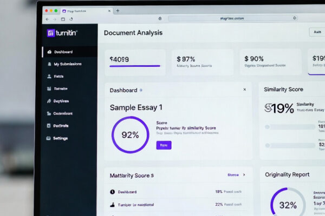Open the sidebar item directly above Settings
Viewport: 325px width, 216px height.
tap(60, 126)
